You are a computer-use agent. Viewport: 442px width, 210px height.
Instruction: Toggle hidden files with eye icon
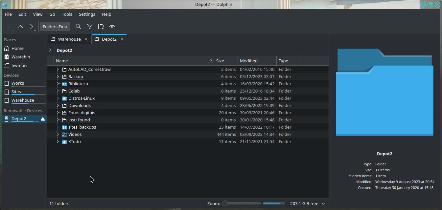click(112, 27)
